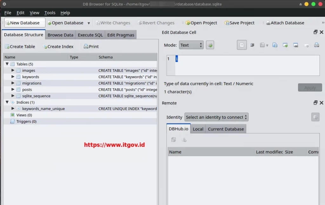Switch to the Browse Data tab
The width and height of the screenshot is (325, 205).
60,35
